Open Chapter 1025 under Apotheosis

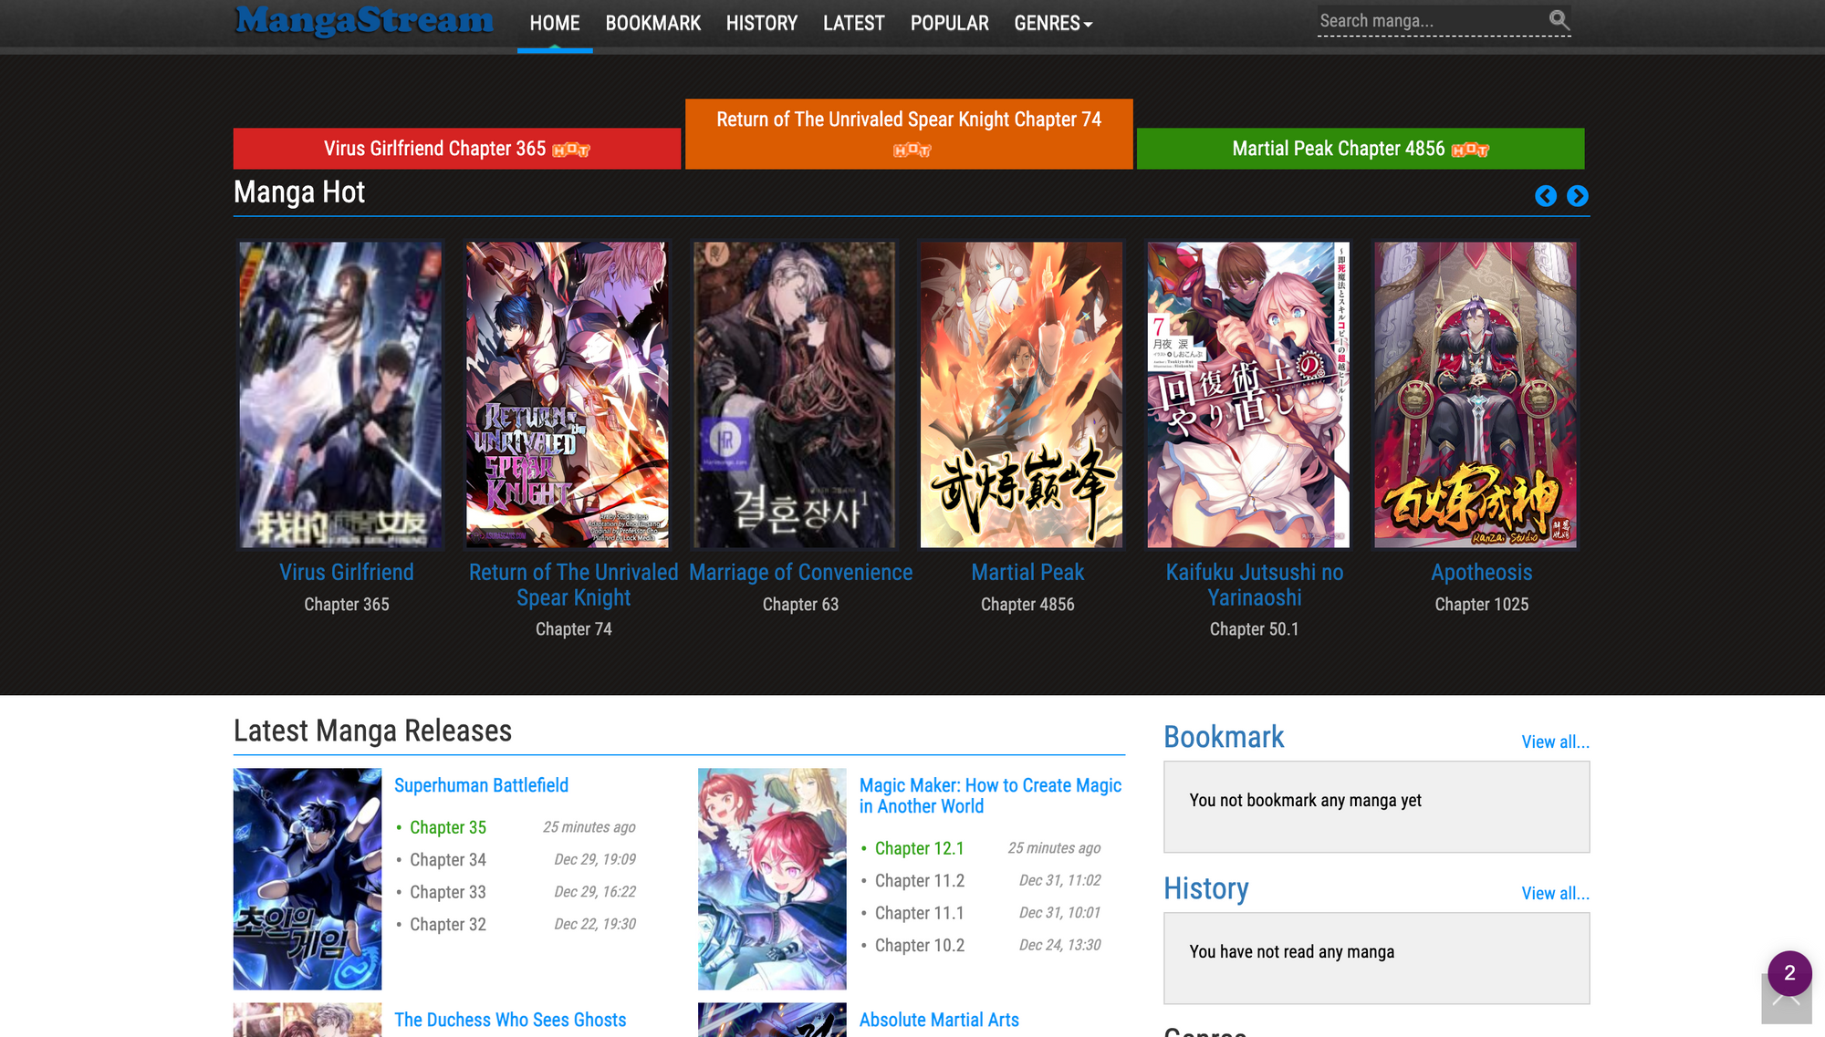tap(1481, 605)
